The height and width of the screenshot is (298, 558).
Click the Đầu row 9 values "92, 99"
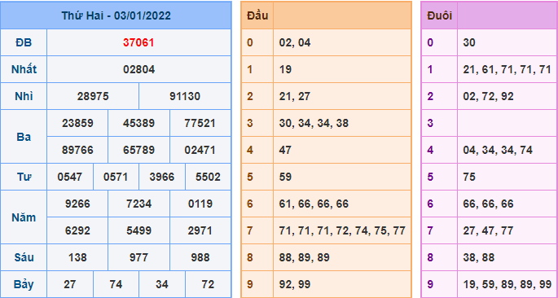pyautogui.click(x=295, y=284)
